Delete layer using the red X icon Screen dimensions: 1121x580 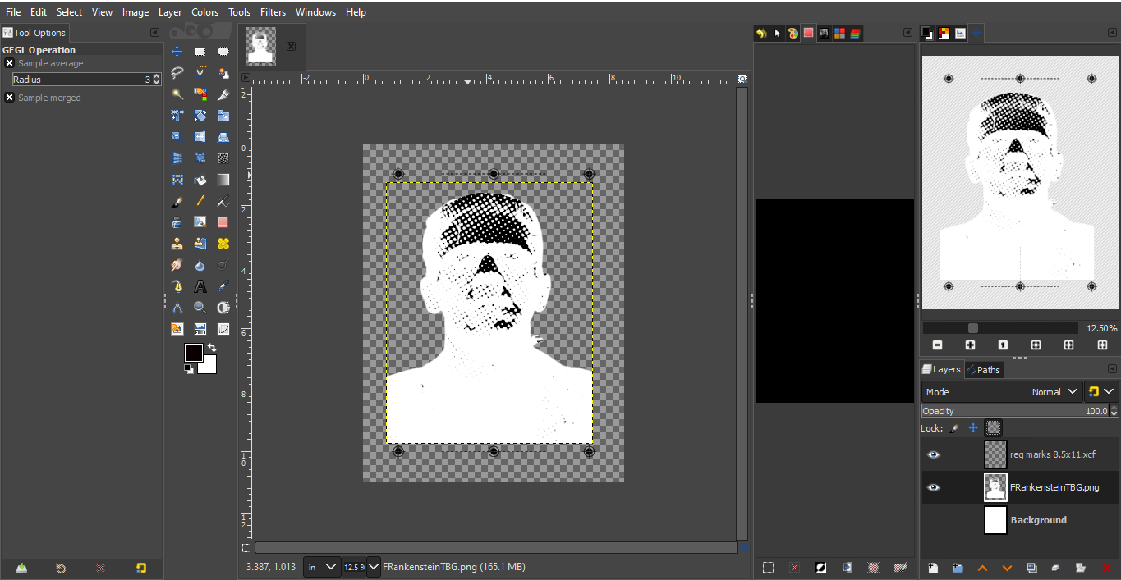(x=1106, y=568)
